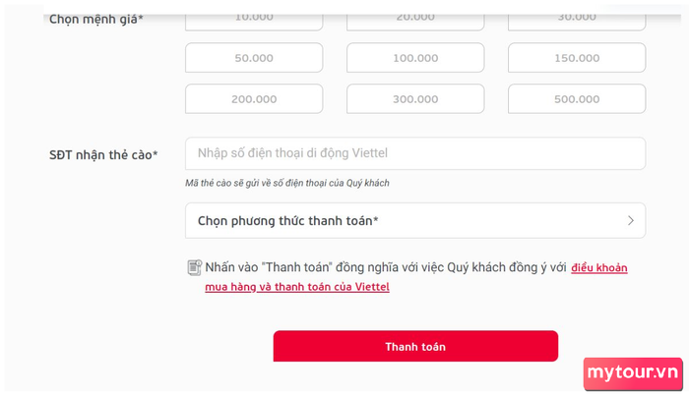Click the "Nhấn vào Thanh toán" agreement text
Image resolution: width=689 pixels, height=398 pixels.
pyautogui.click(x=386, y=267)
